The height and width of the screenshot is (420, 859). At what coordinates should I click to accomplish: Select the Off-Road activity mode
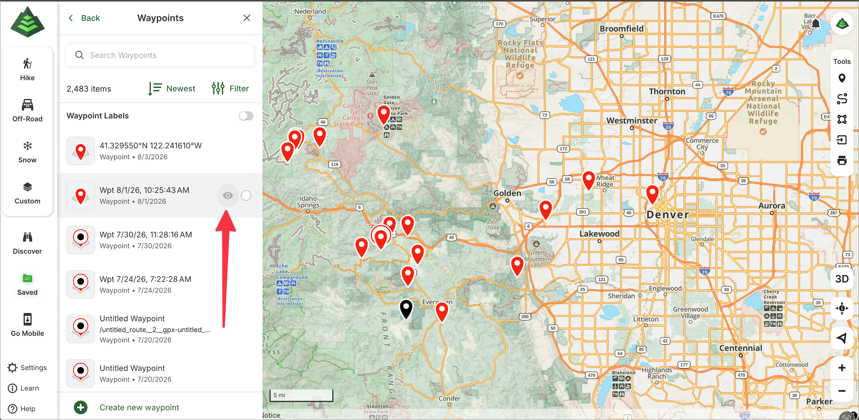point(27,111)
